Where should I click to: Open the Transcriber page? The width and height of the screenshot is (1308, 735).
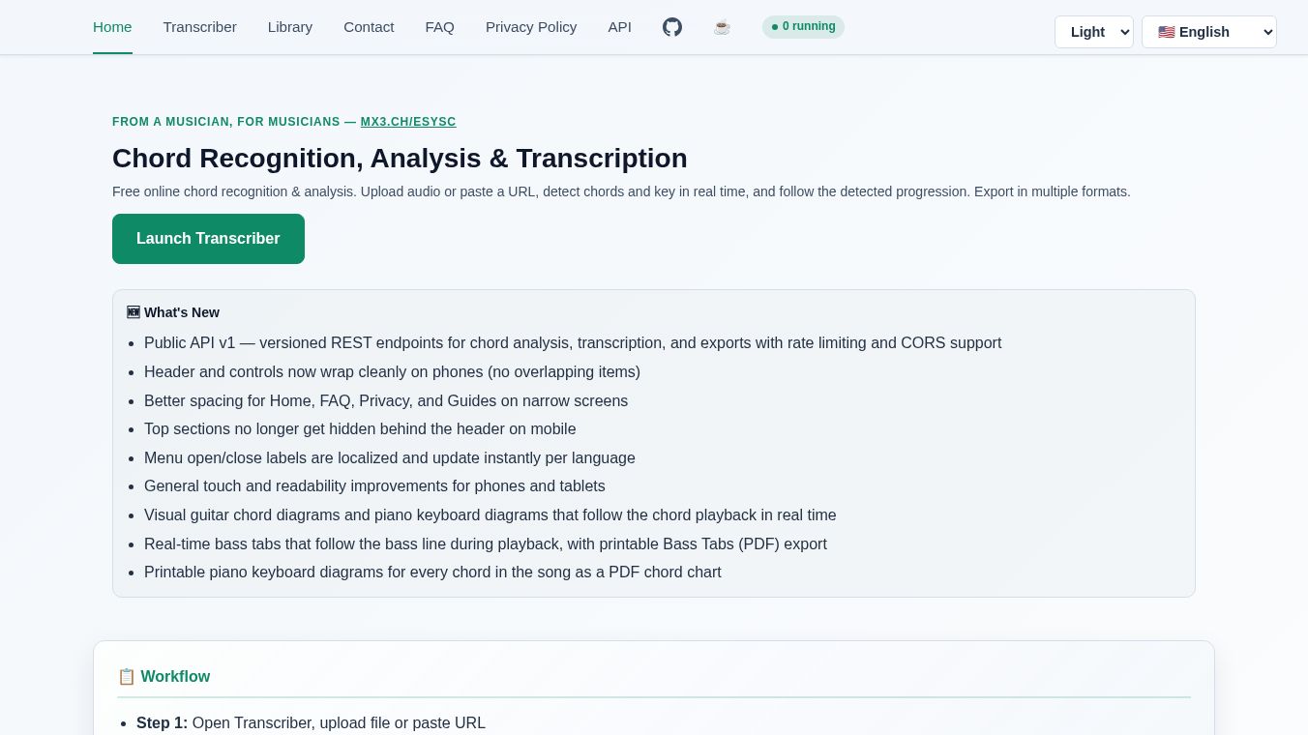pos(200,27)
